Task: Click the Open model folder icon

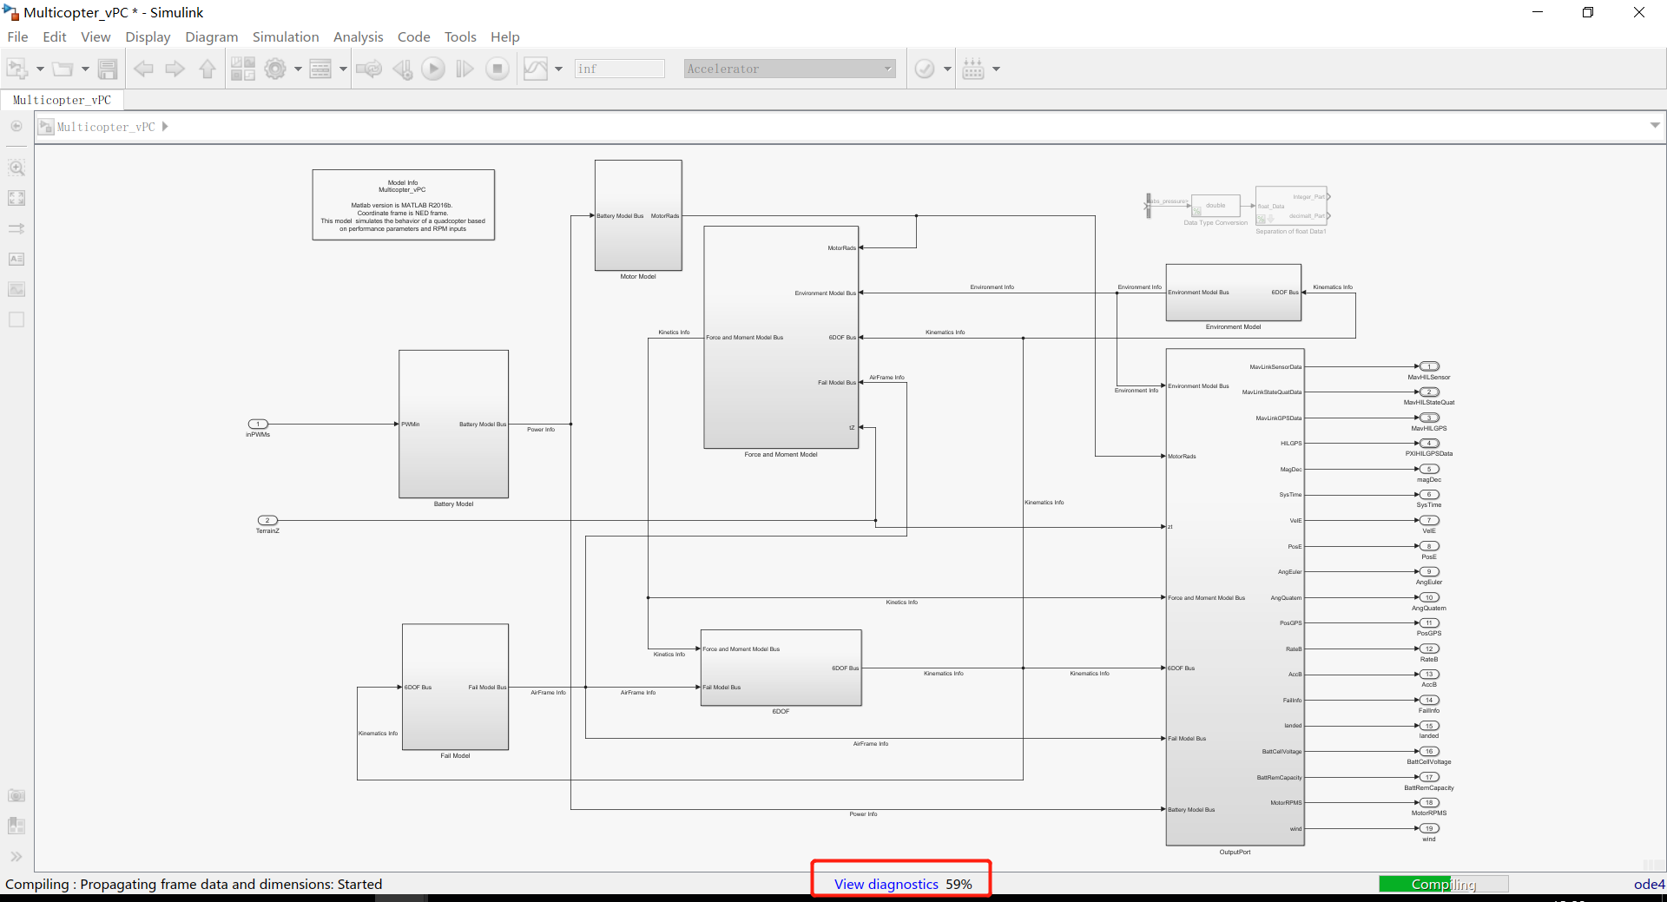Action: click(63, 69)
